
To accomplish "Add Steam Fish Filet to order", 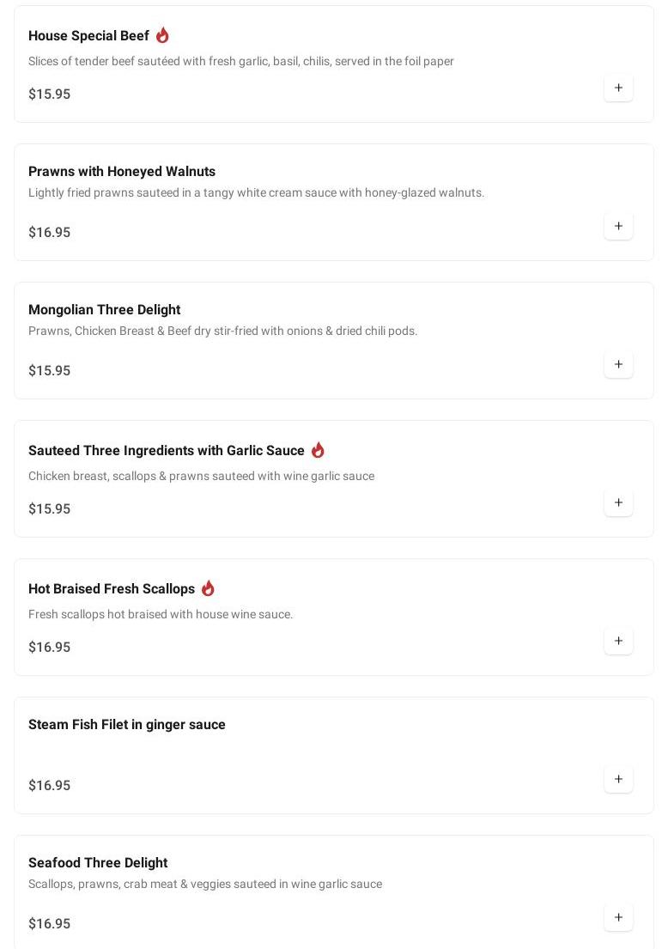I will (x=618, y=780).
